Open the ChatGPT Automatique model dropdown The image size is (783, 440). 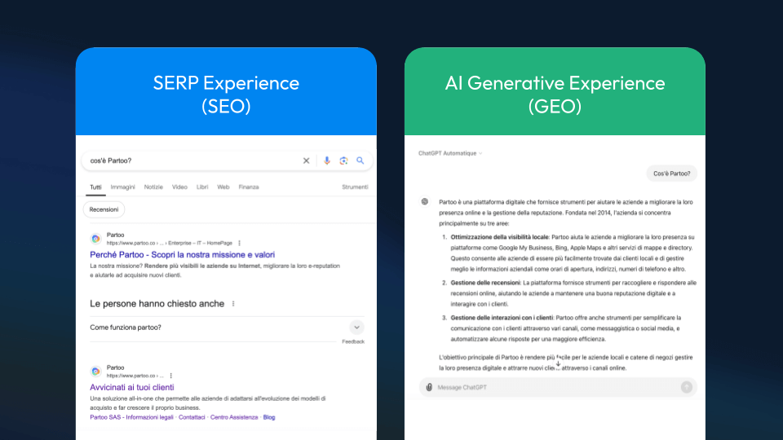450,153
